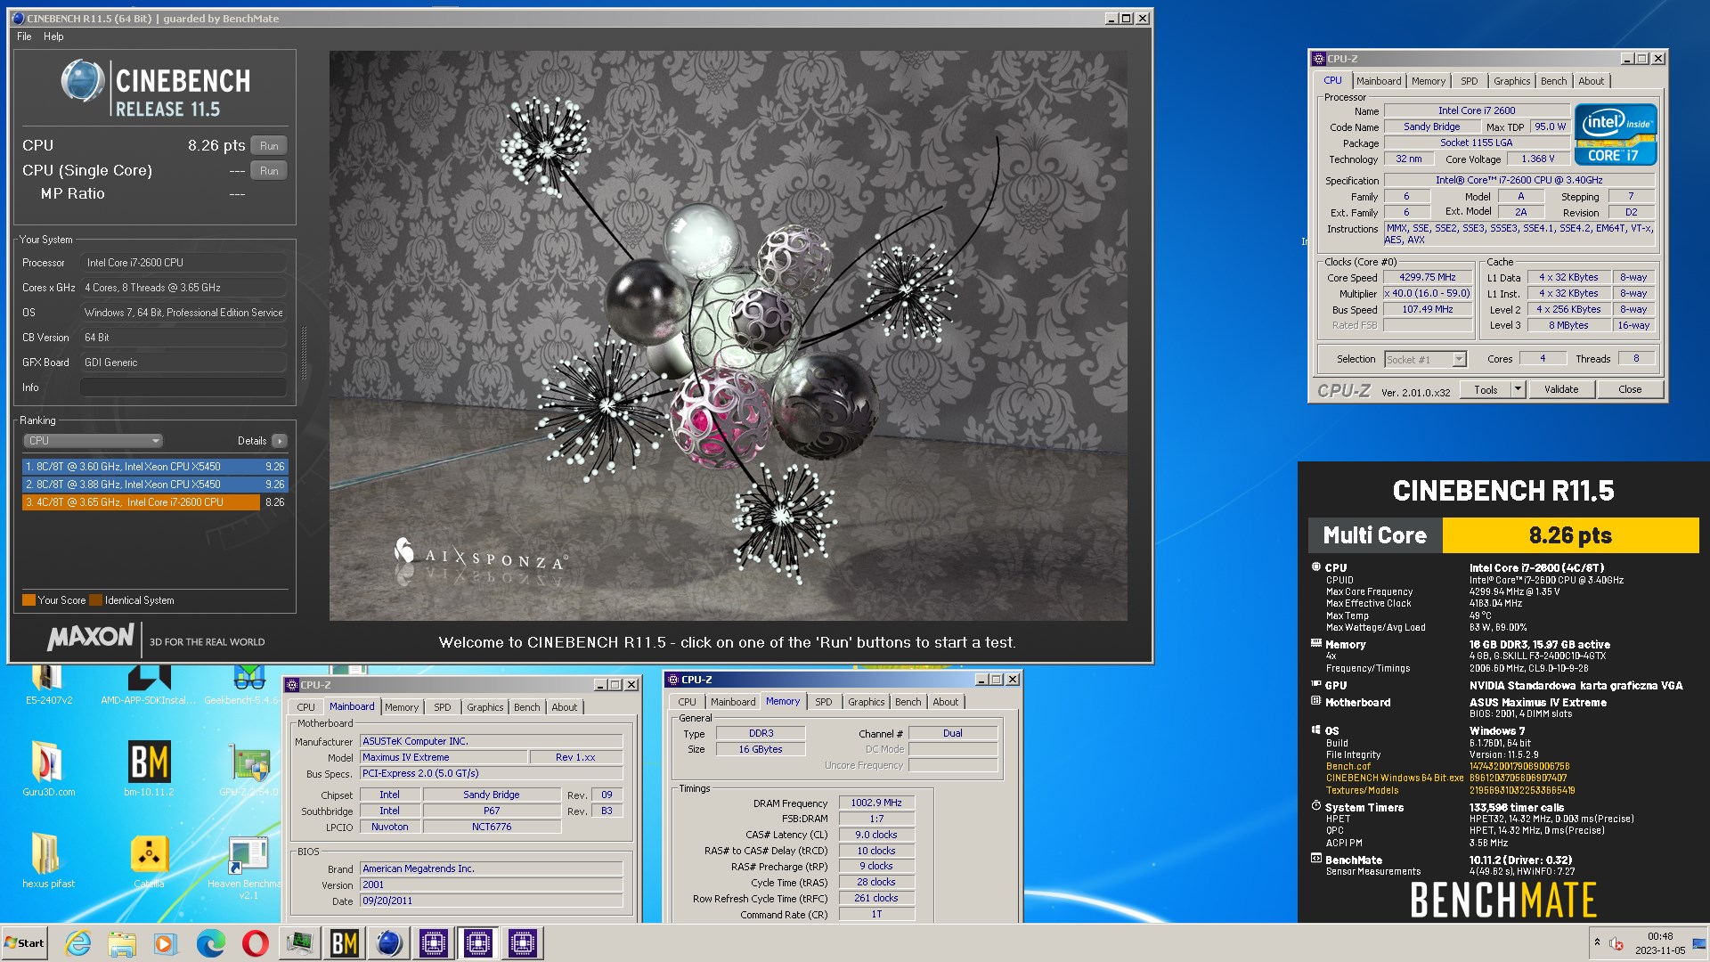Image resolution: width=1710 pixels, height=962 pixels.
Task: Open the Tools dropdown arrow in CPU-Z
Action: (1518, 389)
